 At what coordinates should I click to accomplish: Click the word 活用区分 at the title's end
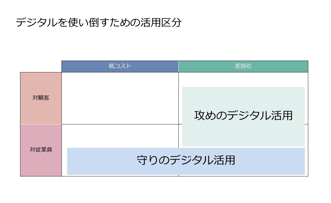point(161,22)
